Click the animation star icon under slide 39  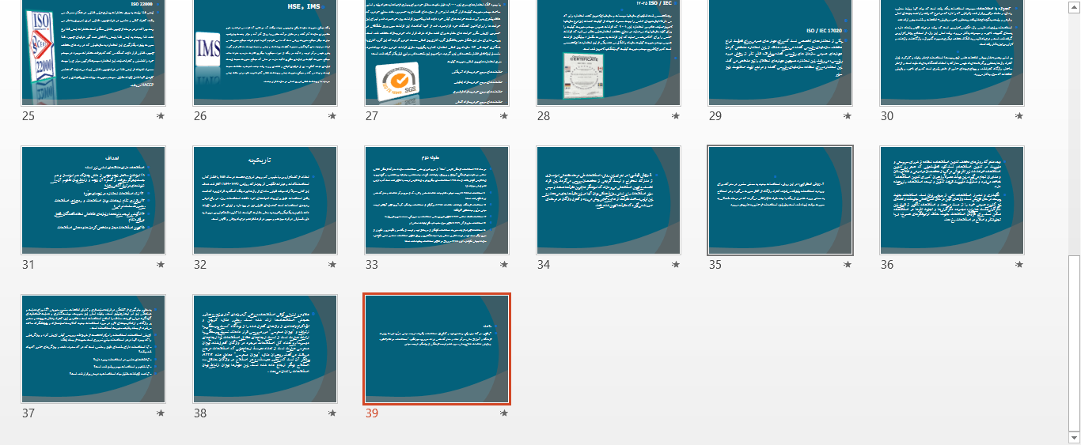tap(504, 413)
